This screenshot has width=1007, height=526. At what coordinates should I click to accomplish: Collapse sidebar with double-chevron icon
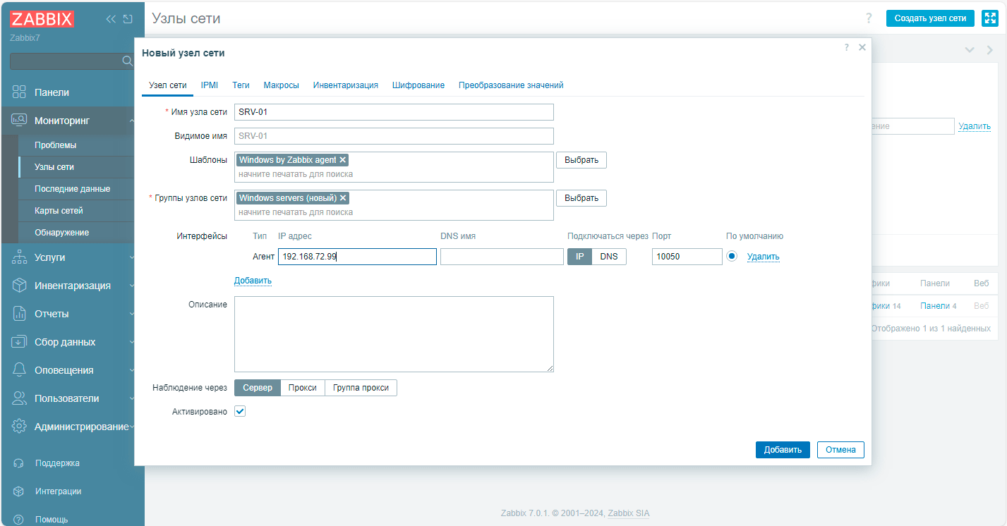pos(110,19)
